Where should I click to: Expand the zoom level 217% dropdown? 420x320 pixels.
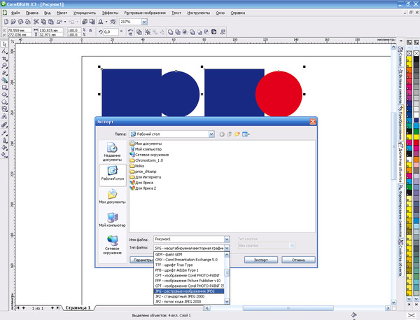(x=144, y=22)
